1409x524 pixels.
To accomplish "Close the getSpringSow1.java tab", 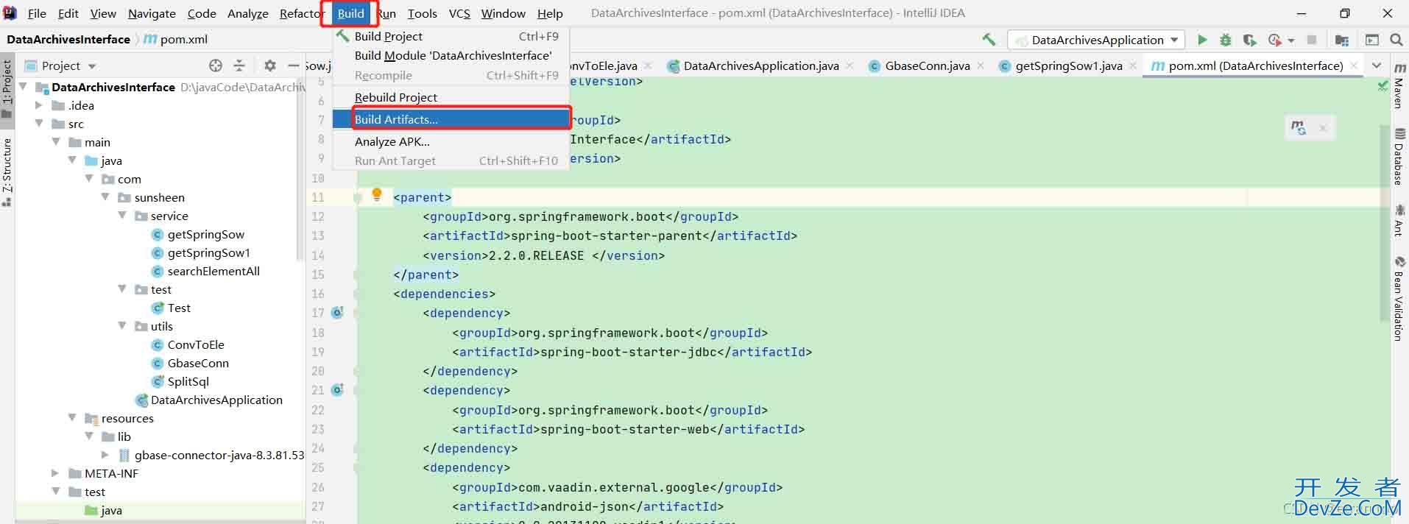I will pyautogui.click(x=1133, y=65).
